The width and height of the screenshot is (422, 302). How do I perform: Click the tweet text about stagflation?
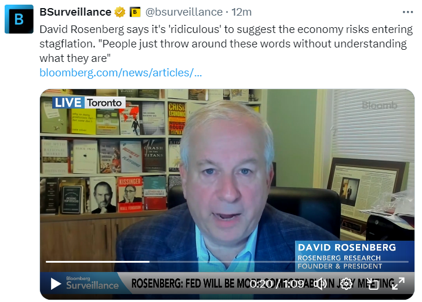click(226, 44)
